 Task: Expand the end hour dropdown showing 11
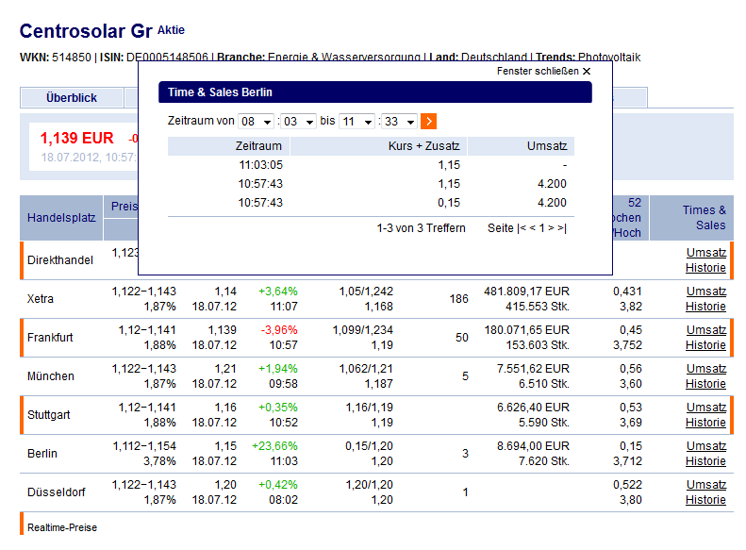tap(357, 122)
